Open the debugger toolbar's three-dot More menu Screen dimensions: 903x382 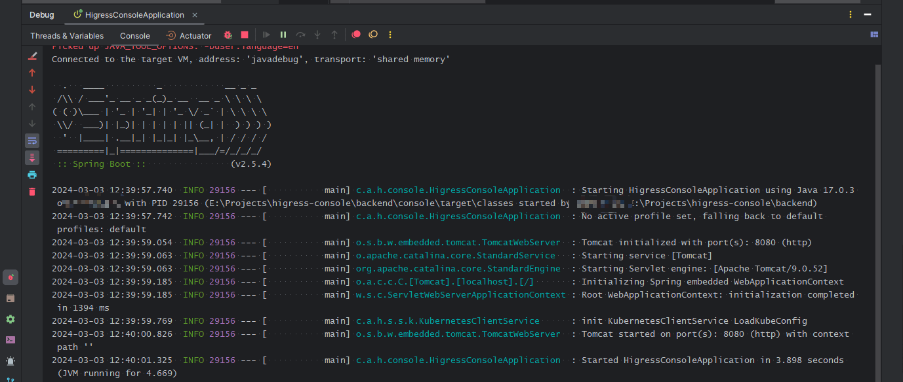(x=390, y=35)
